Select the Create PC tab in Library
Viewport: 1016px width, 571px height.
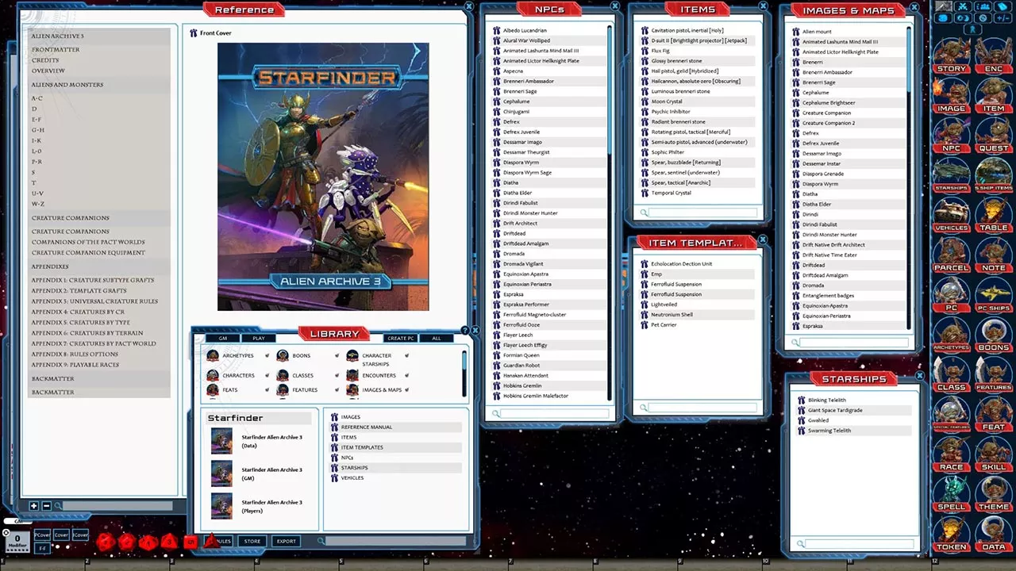[x=401, y=338]
